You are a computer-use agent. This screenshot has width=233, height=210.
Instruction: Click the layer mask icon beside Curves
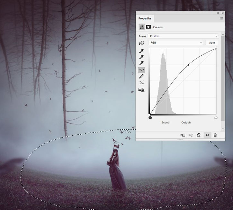point(148,27)
